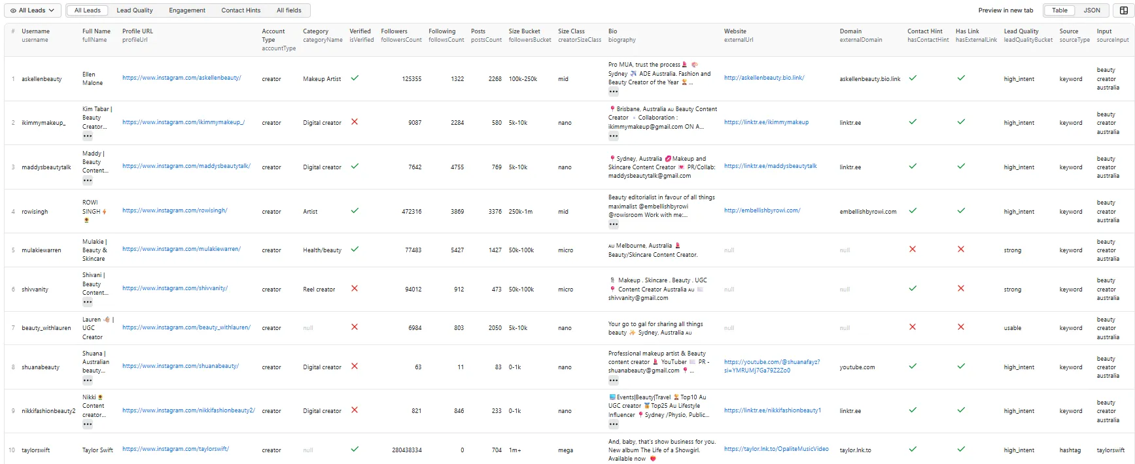Open the Contact Hints tab

[x=241, y=10]
